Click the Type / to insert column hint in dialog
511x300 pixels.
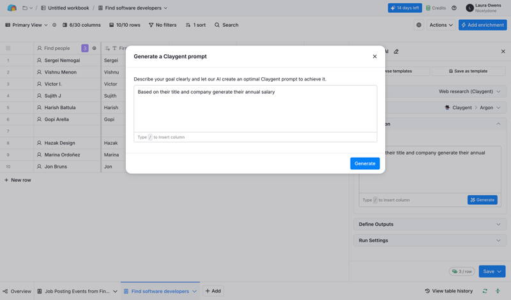pyautogui.click(x=161, y=137)
